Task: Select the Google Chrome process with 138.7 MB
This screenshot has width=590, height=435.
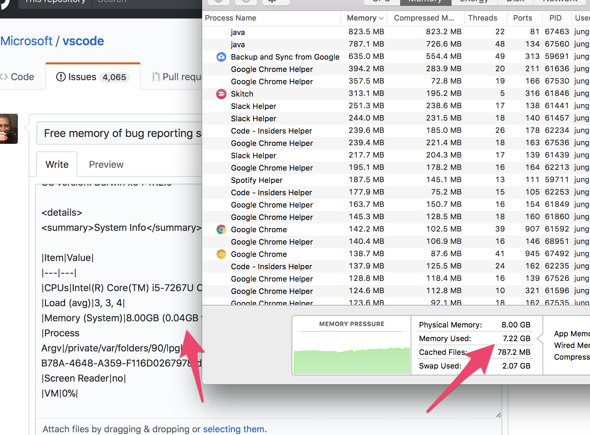Action: click(396, 254)
